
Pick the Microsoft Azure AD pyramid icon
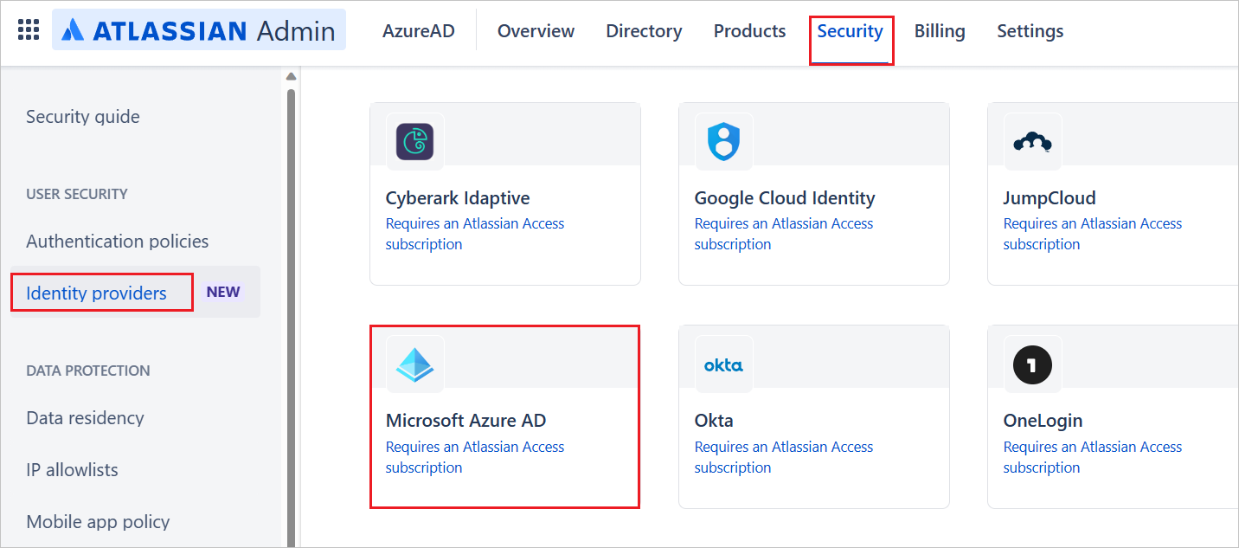click(x=415, y=364)
